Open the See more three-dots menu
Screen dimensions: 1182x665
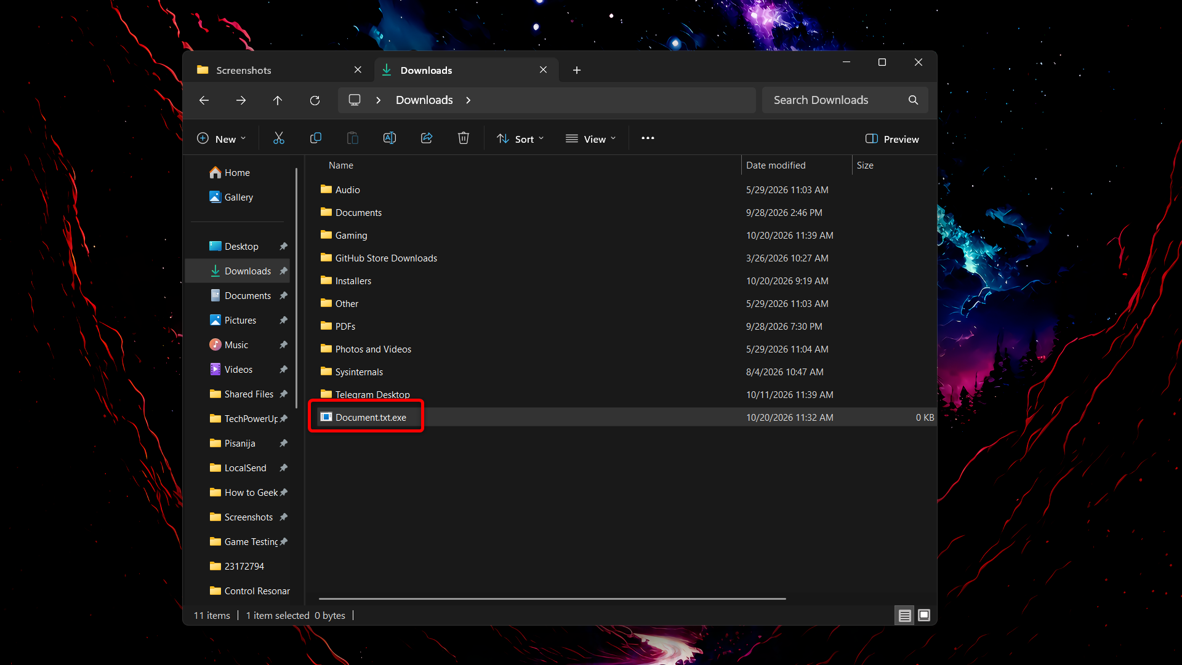648,138
